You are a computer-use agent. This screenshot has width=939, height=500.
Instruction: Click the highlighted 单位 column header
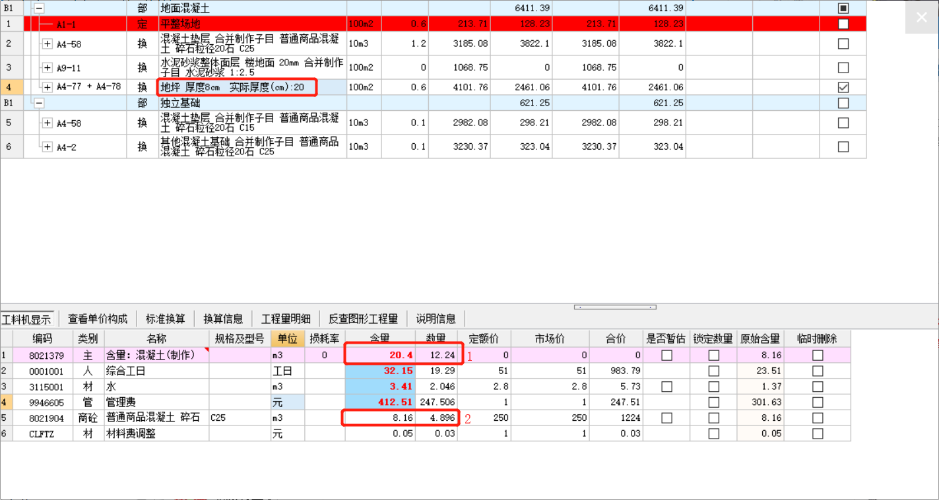288,338
